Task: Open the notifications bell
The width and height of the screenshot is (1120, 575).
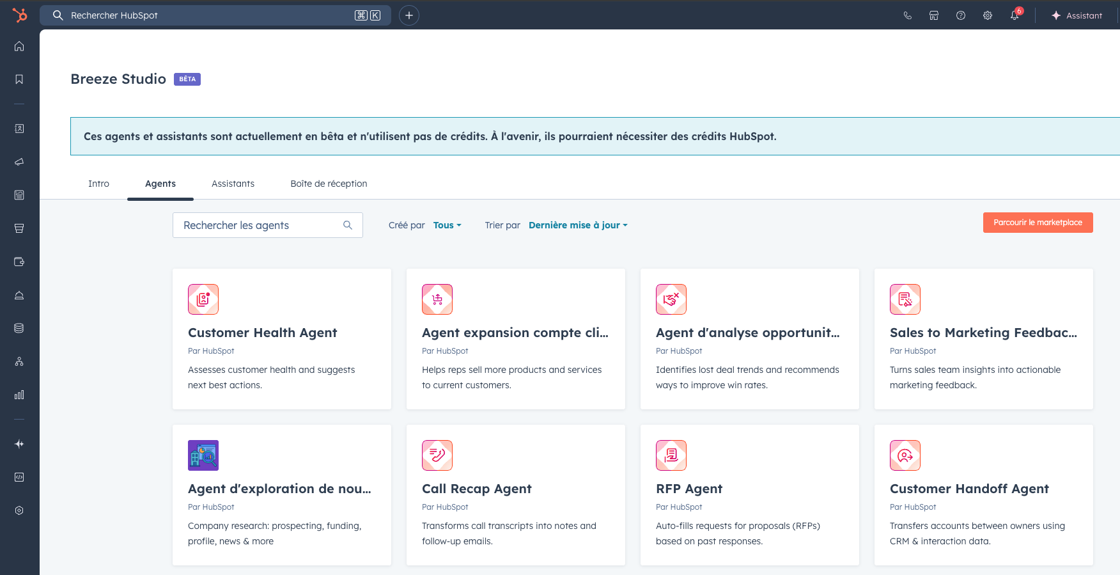Action: 1014,15
